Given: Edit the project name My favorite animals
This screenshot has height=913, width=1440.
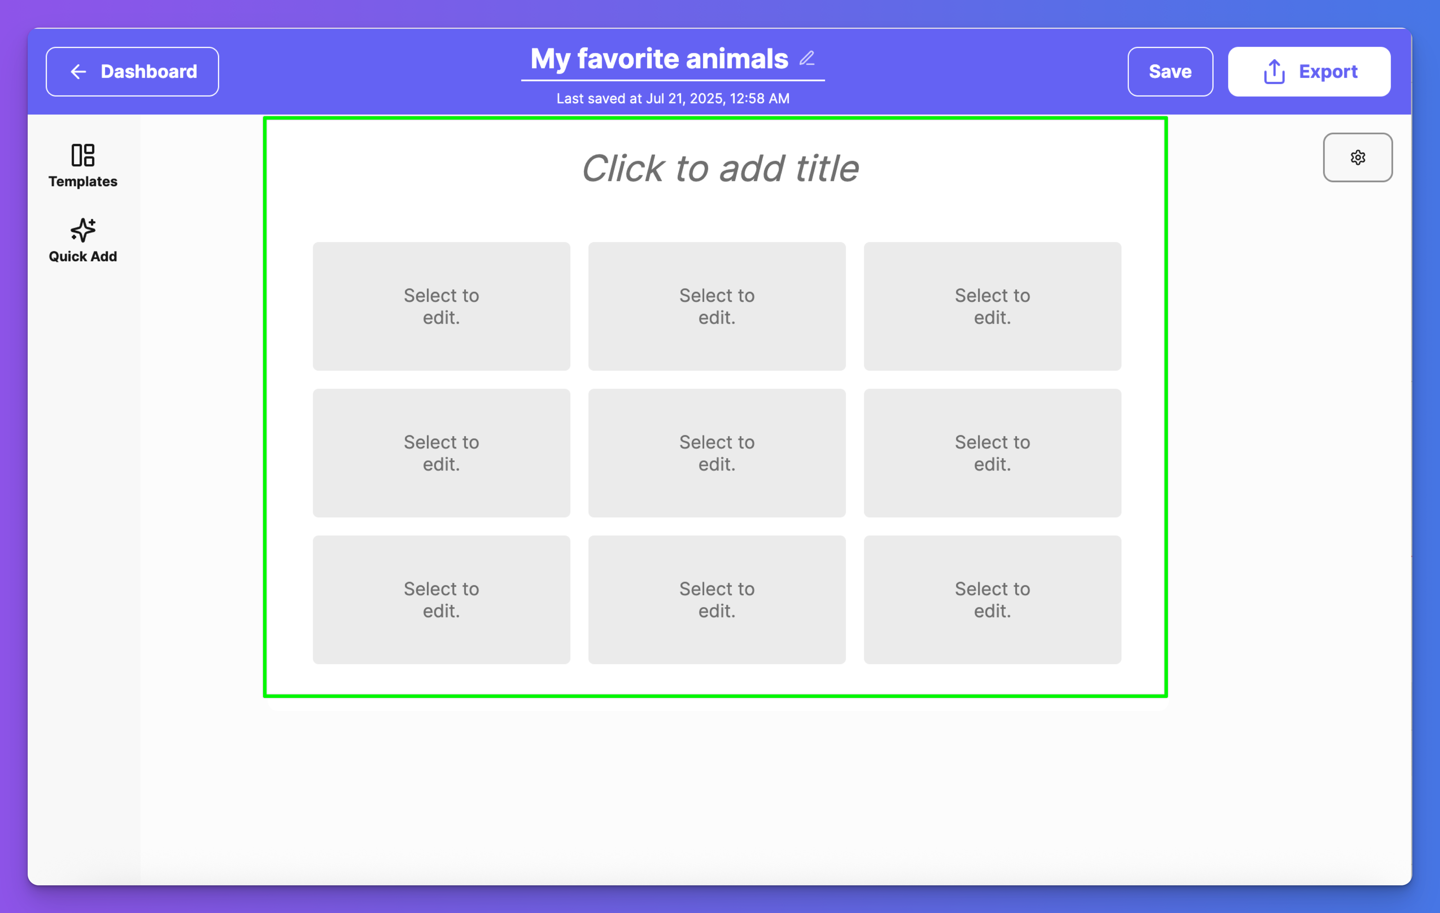Looking at the screenshot, I should click(659, 58).
